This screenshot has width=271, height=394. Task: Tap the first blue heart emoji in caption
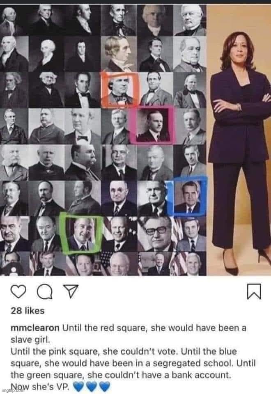point(79,387)
